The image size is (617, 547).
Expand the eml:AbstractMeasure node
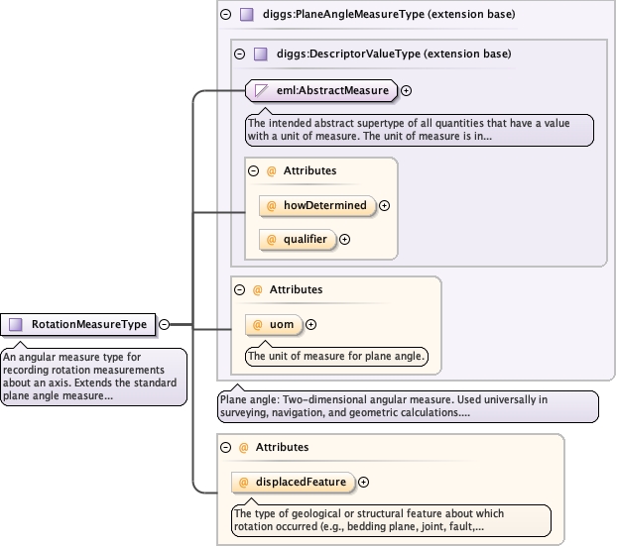[x=407, y=91]
